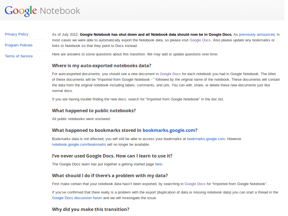Open notebook.google.com/bookmarks link
The image size is (288, 216).
click(x=79, y=145)
